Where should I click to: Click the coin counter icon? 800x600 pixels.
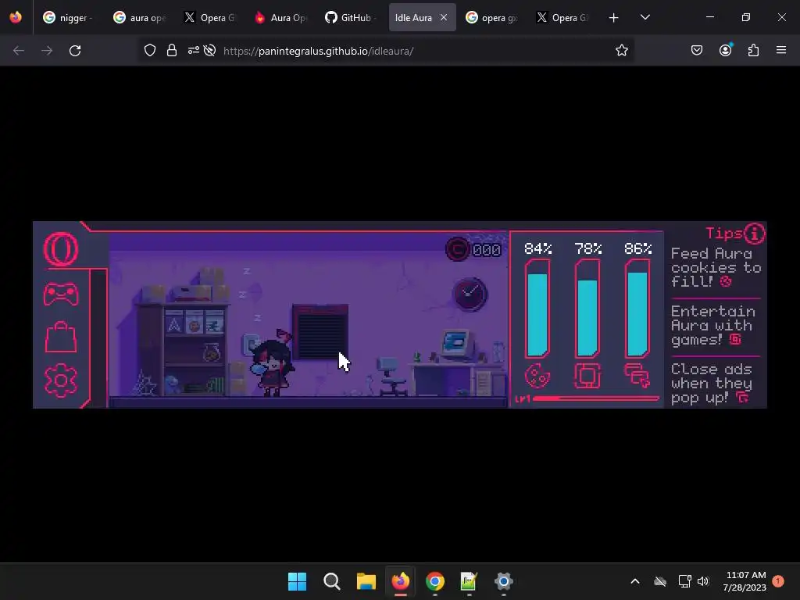tap(457, 249)
